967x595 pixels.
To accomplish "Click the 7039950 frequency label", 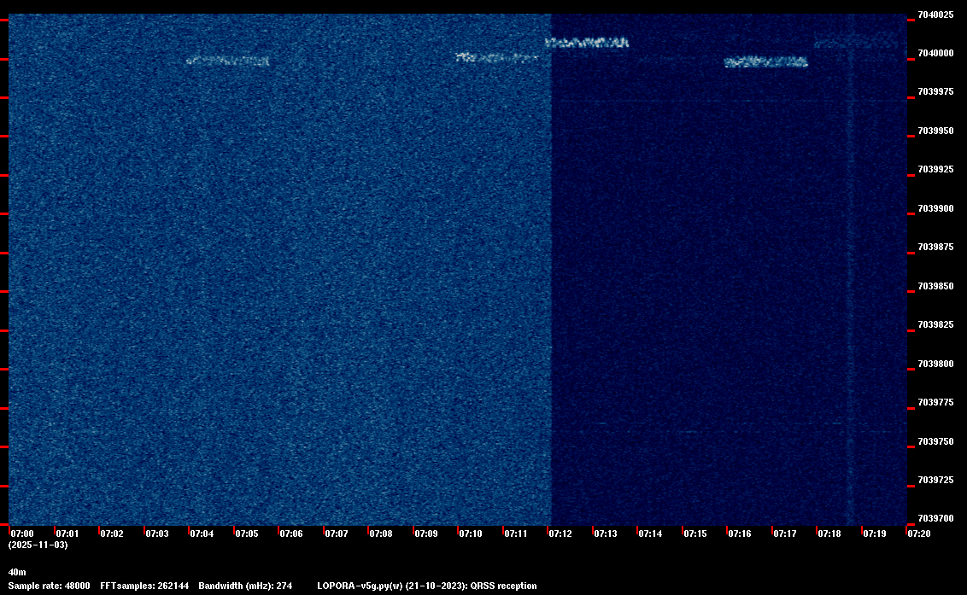I will click(x=935, y=131).
